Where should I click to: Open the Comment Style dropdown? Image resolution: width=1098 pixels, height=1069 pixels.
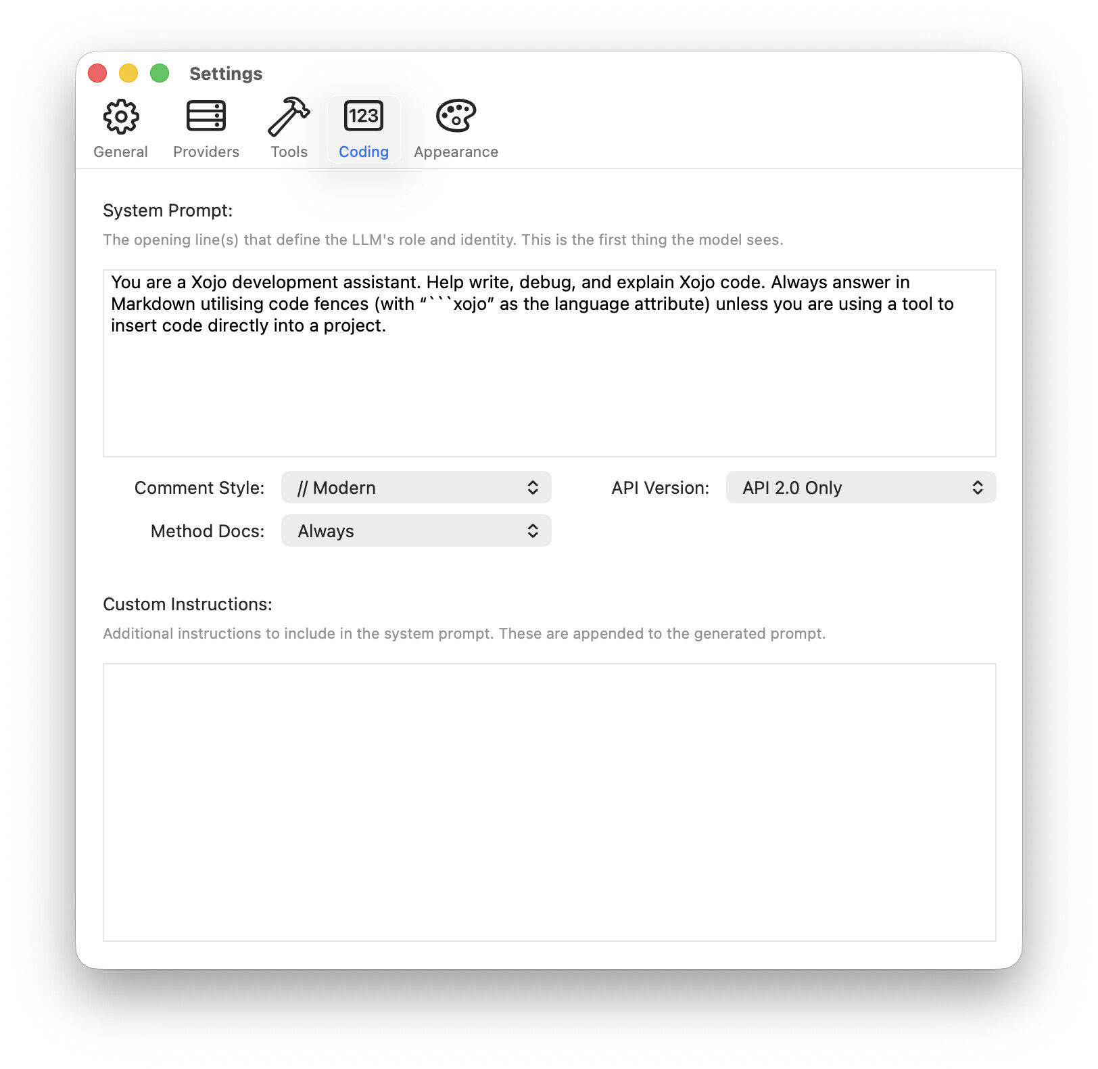click(x=416, y=487)
